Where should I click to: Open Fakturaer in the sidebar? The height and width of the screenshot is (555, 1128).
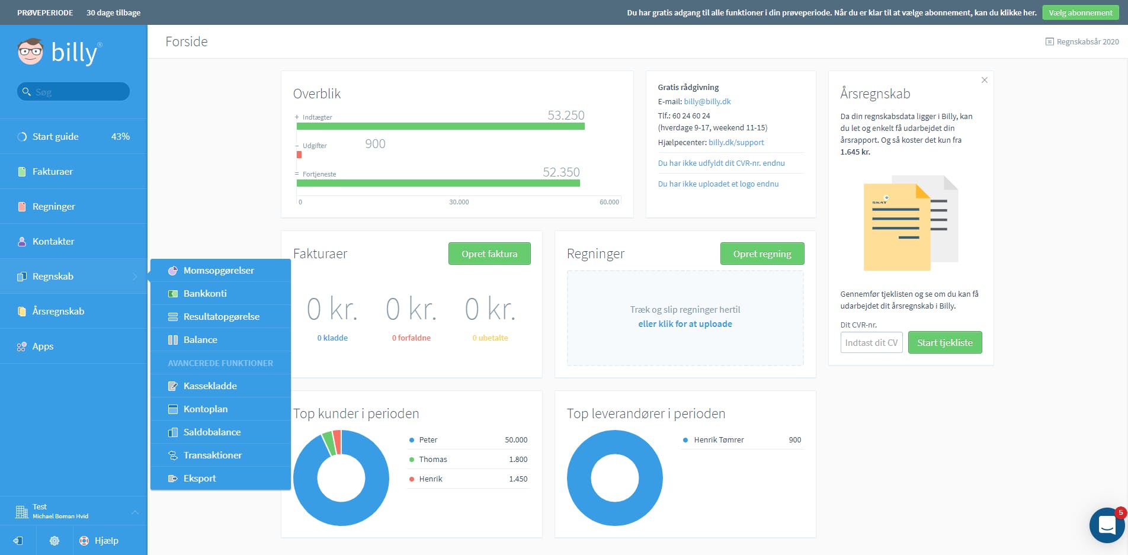coord(53,172)
